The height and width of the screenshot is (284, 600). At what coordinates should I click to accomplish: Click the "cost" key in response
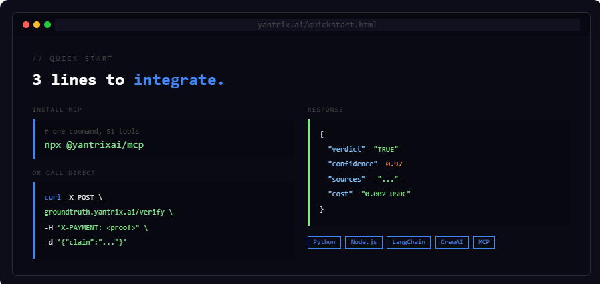(340, 194)
